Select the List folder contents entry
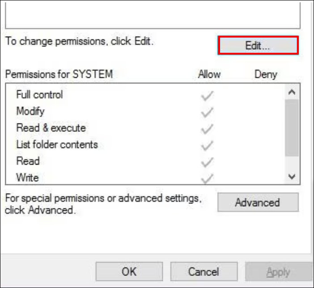Viewport: 314px width, 288px height. tap(57, 144)
